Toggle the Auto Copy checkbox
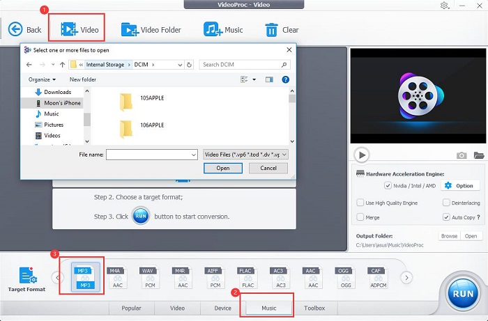 (x=446, y=217)
